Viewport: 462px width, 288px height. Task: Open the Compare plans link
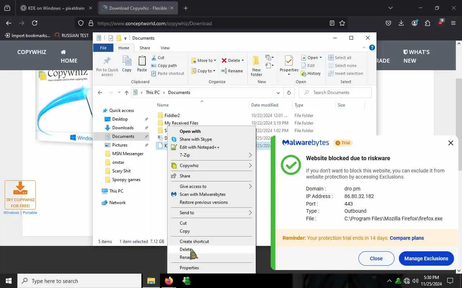pos(407,238)
